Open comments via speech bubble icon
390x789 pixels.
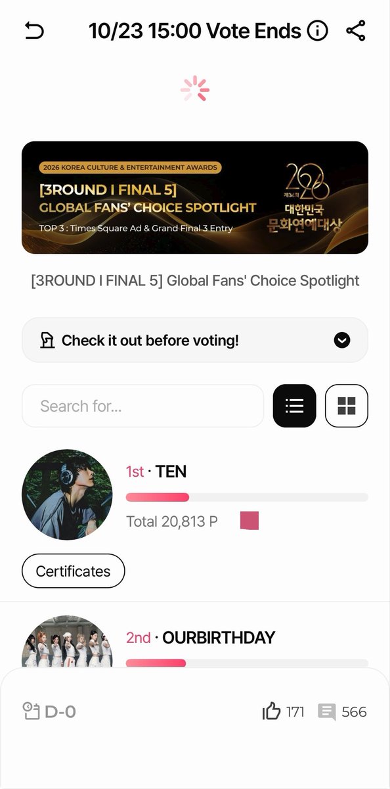click(326, 711)
